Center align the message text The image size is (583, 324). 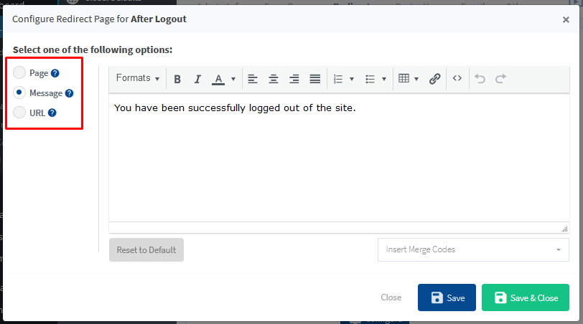[274, 79]
